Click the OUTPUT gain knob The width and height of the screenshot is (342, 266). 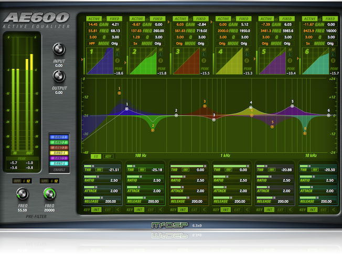tap(59, 77)
